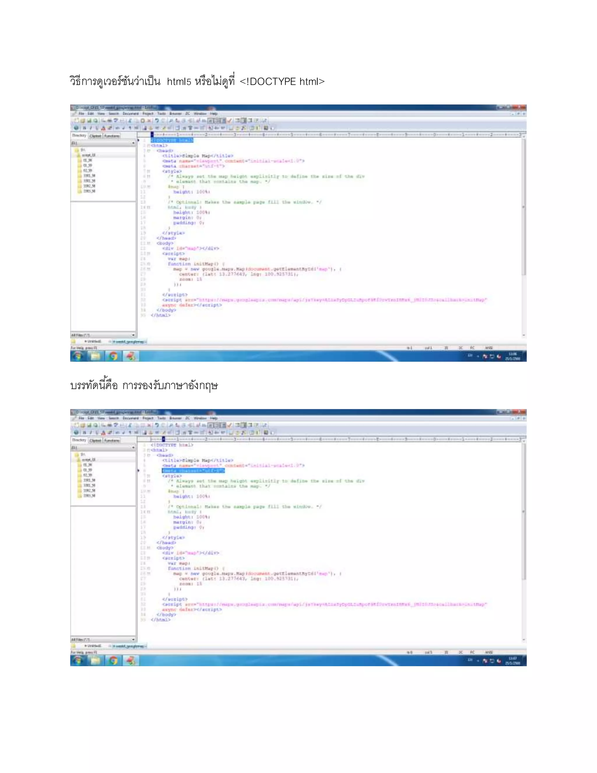Open Tools menu in lower EditPlus screenshot
Viewport: 597px width, 773px height.
161,418
